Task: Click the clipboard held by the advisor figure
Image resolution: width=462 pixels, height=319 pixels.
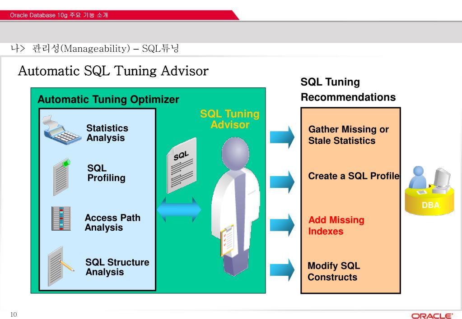Action: [228, 241]
